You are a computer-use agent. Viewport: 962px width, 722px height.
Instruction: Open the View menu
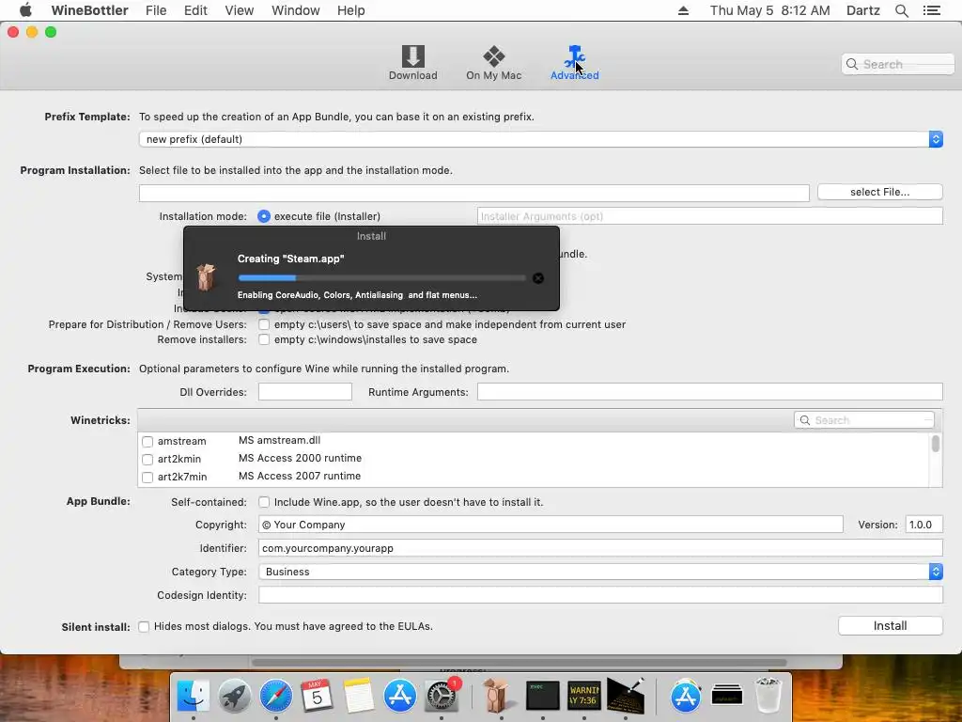[x=240, y=10]
